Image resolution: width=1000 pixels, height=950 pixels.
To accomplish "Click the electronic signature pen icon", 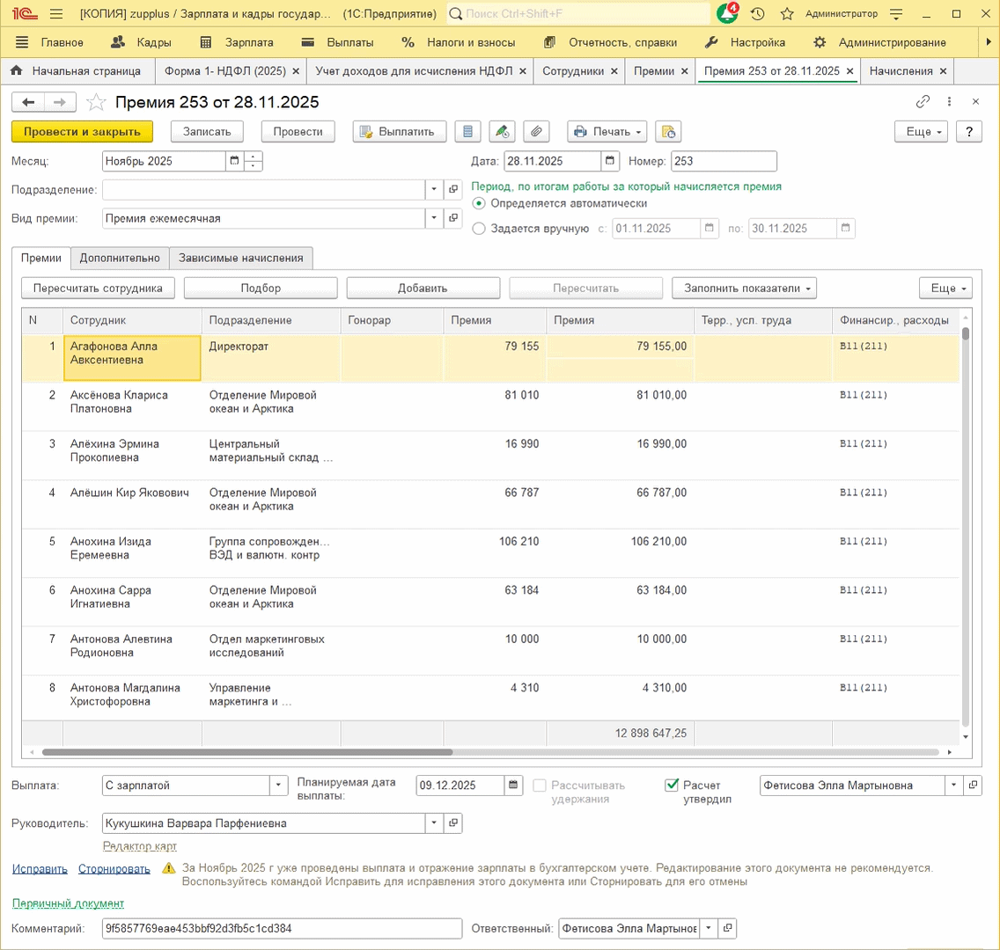I will (x=502, y=131).
